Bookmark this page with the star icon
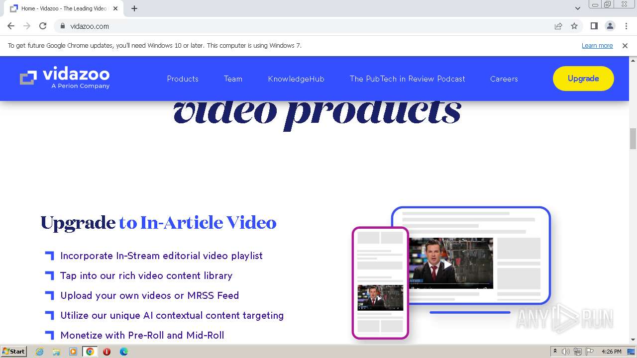The image size is (637, 358). tap(574, 26)
